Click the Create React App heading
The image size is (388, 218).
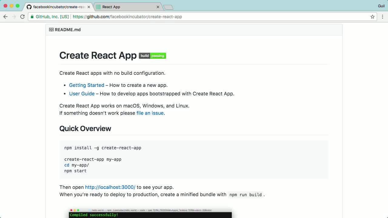[98, 55]
